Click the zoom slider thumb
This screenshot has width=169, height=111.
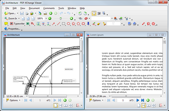(61, 19)
